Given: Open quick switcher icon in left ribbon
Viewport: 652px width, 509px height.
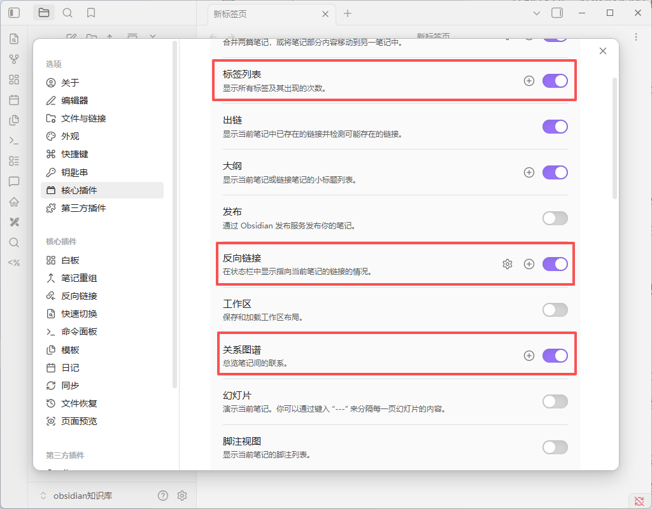Looking at the screenshot, I should click(14, 39).
